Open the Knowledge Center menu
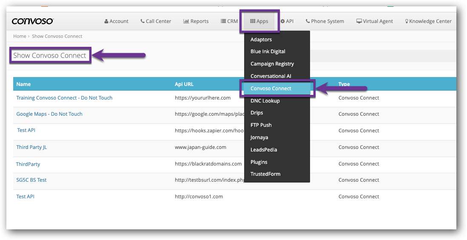Screen dimensions: 467x240 click(x=428, y=21)
